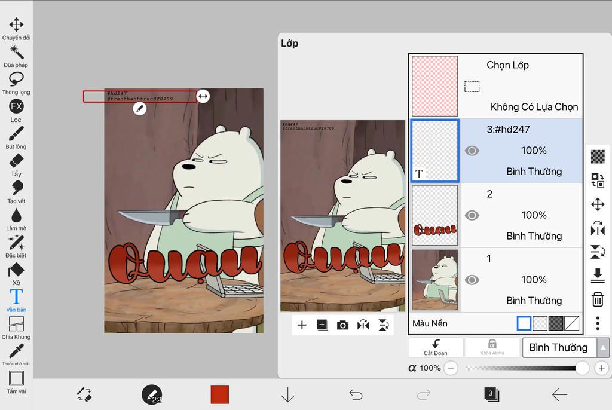Flip layer horizontally in layer bottom toolbar
The width and height of the screenshot is (612, 410).
[363, 325]
